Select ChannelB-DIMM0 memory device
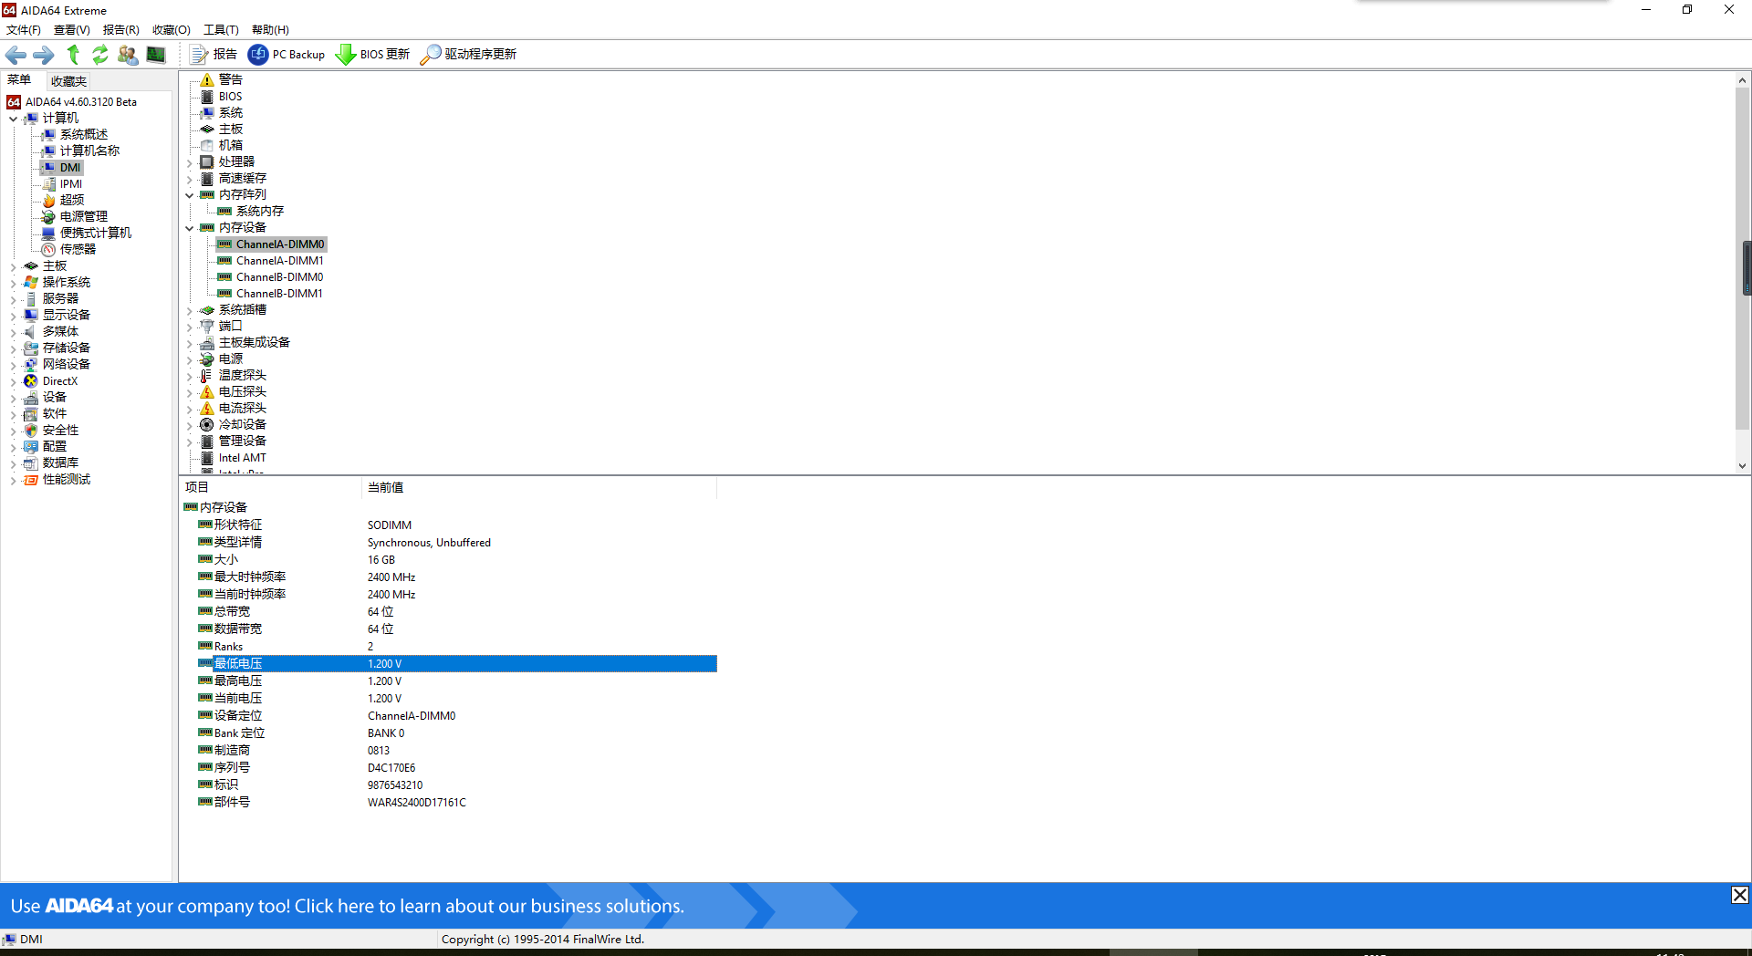 tap(279, 277)
